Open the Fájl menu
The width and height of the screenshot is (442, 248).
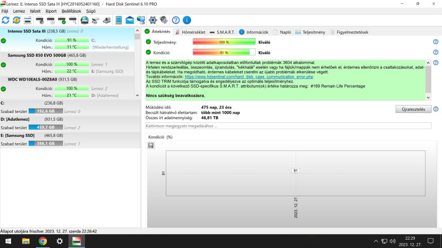pos(5,11)
